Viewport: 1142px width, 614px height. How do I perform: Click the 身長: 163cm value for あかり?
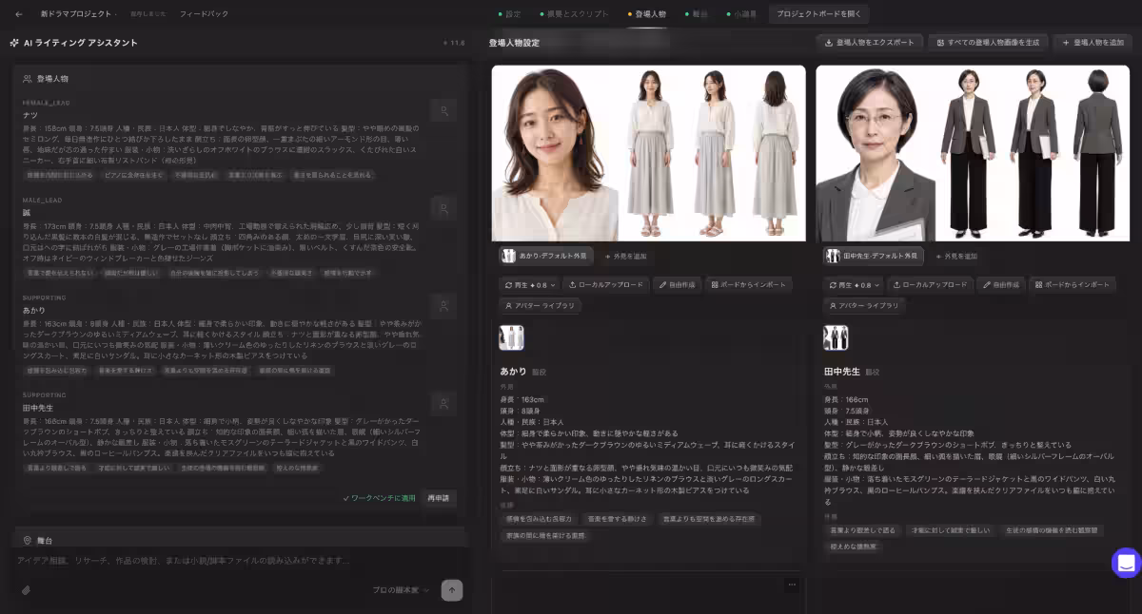coord(522,399)
